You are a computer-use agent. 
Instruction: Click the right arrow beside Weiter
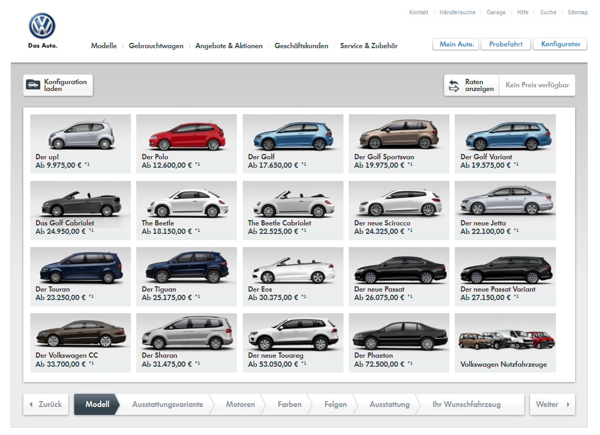coord(568,404)
